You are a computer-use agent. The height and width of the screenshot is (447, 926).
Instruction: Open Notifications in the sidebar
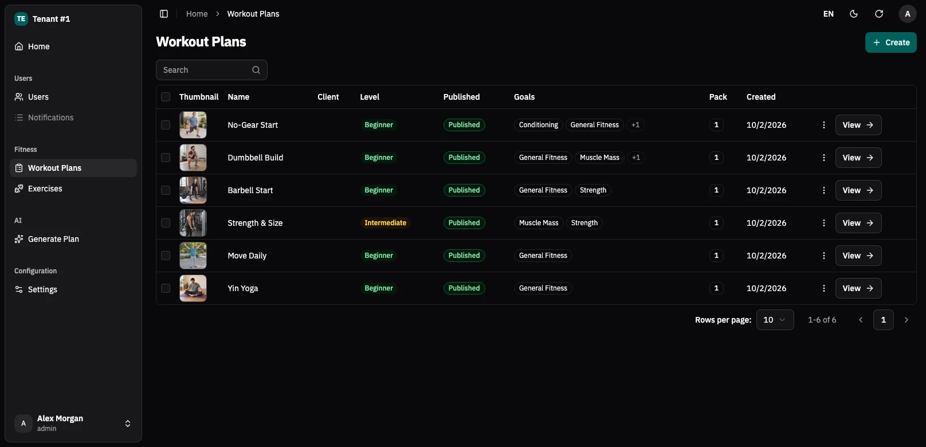tap(73, 117)
